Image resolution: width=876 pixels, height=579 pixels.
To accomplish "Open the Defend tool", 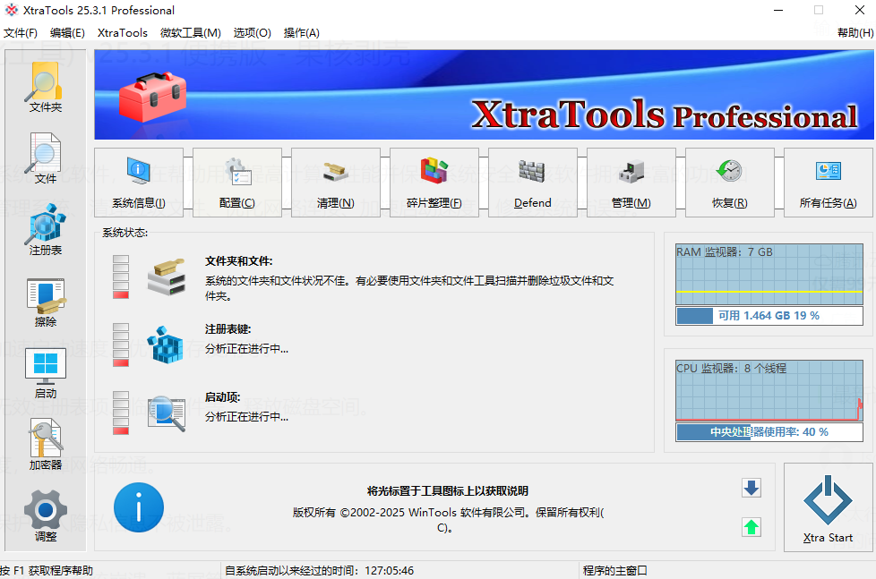I will tap(533, 182).
